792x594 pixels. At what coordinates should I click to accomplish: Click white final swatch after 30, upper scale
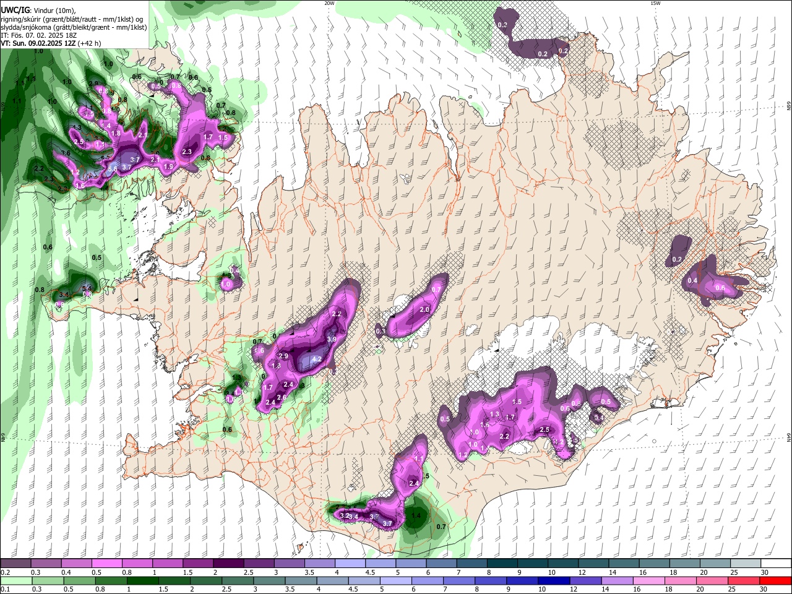pos(776,563)
